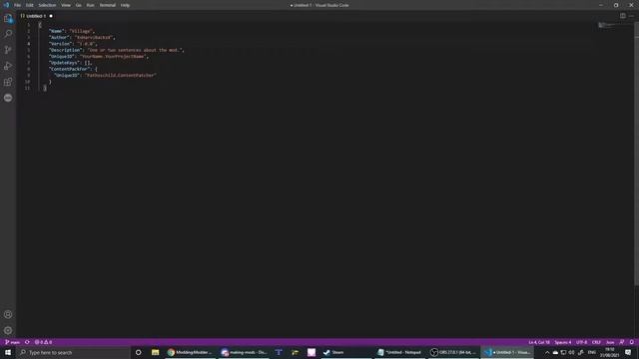Click the Ln 4, Col position status item
Image resolution: width=639 pixels, height=359 pixels.
pos(539,342)
